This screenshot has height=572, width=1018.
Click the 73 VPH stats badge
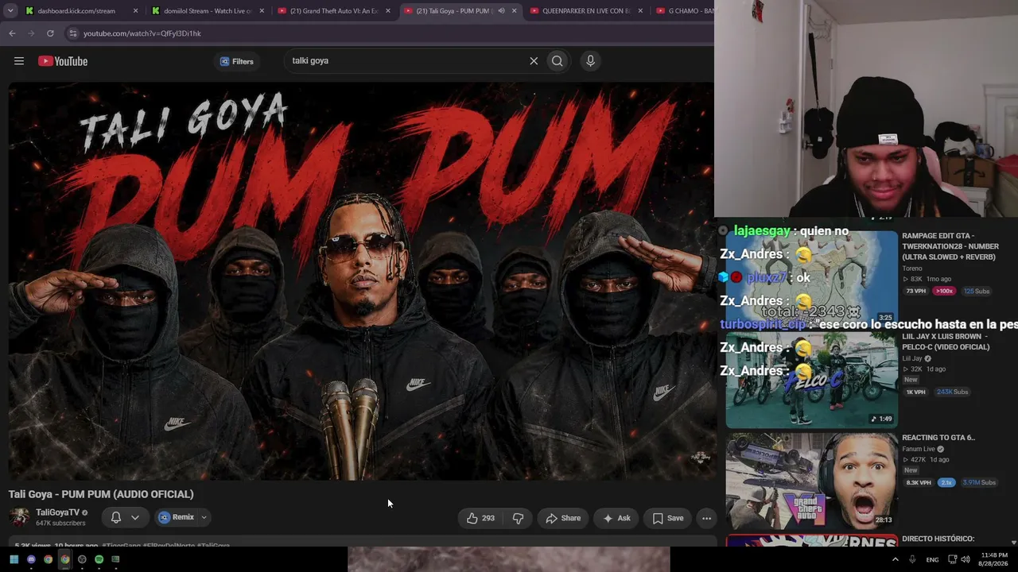point(916,292)
